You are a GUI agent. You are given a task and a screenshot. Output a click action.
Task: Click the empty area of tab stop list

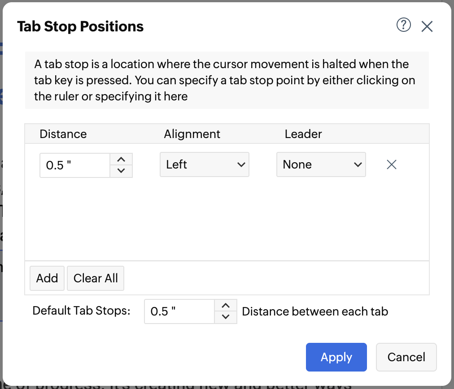tap(227, 220)
